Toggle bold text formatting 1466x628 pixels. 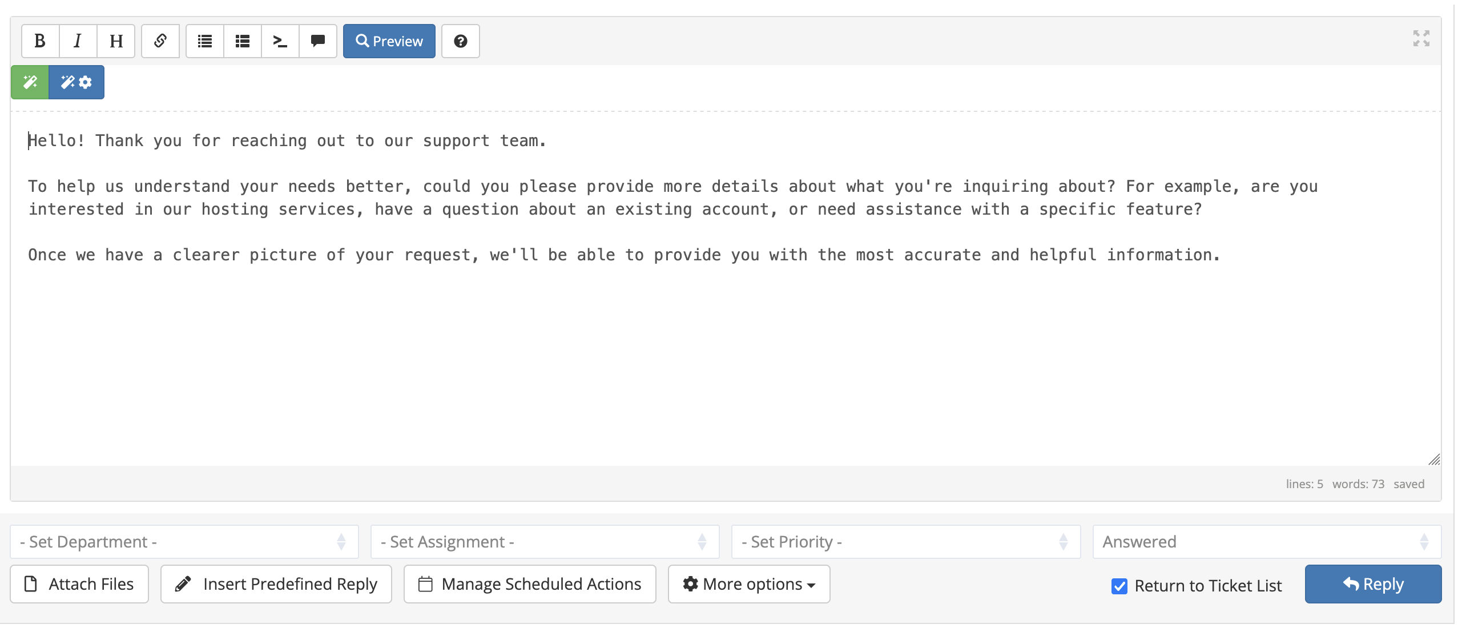coord(40,41)
